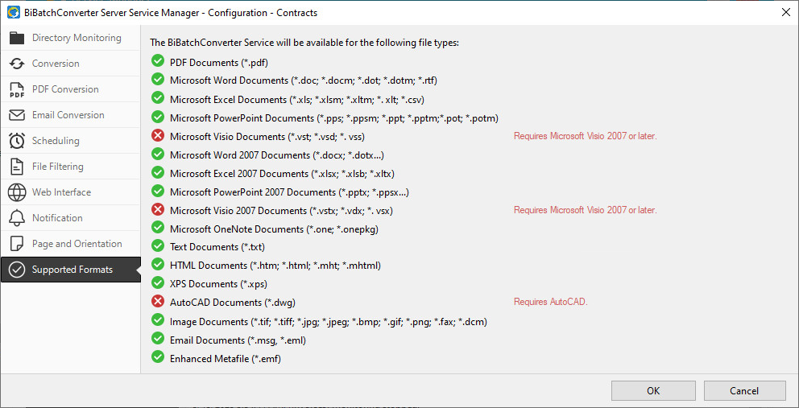Click green check icon beside PowerPoint 2007 Documents

pyautogui.click(x=158, y=191)
